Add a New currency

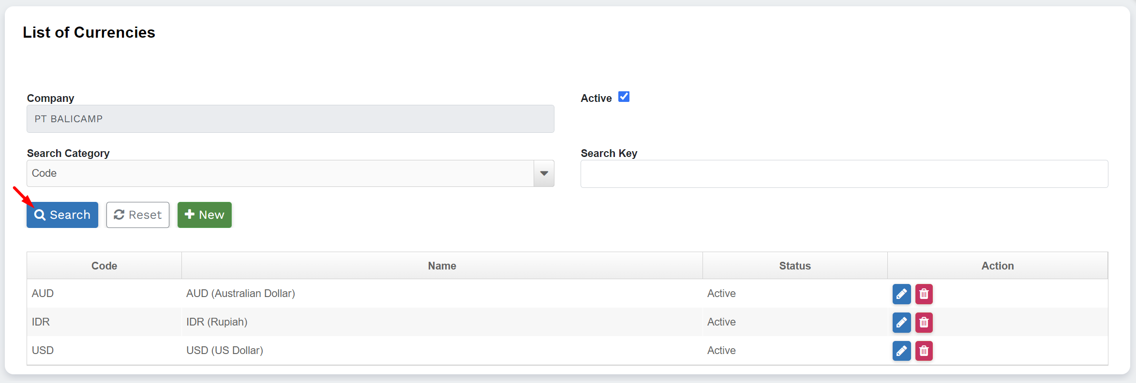point(204,215)
